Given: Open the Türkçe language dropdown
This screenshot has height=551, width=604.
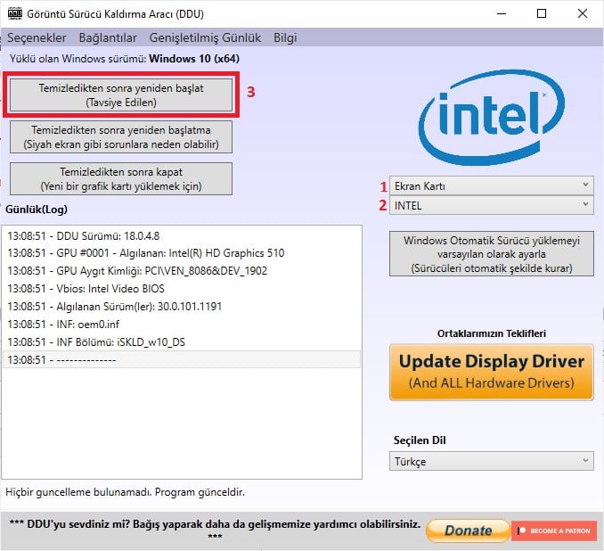Looking at the screenshot, I should (491, 461).
